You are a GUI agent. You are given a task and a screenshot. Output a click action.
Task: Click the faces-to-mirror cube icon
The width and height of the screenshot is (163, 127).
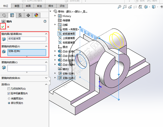(4, 67)
